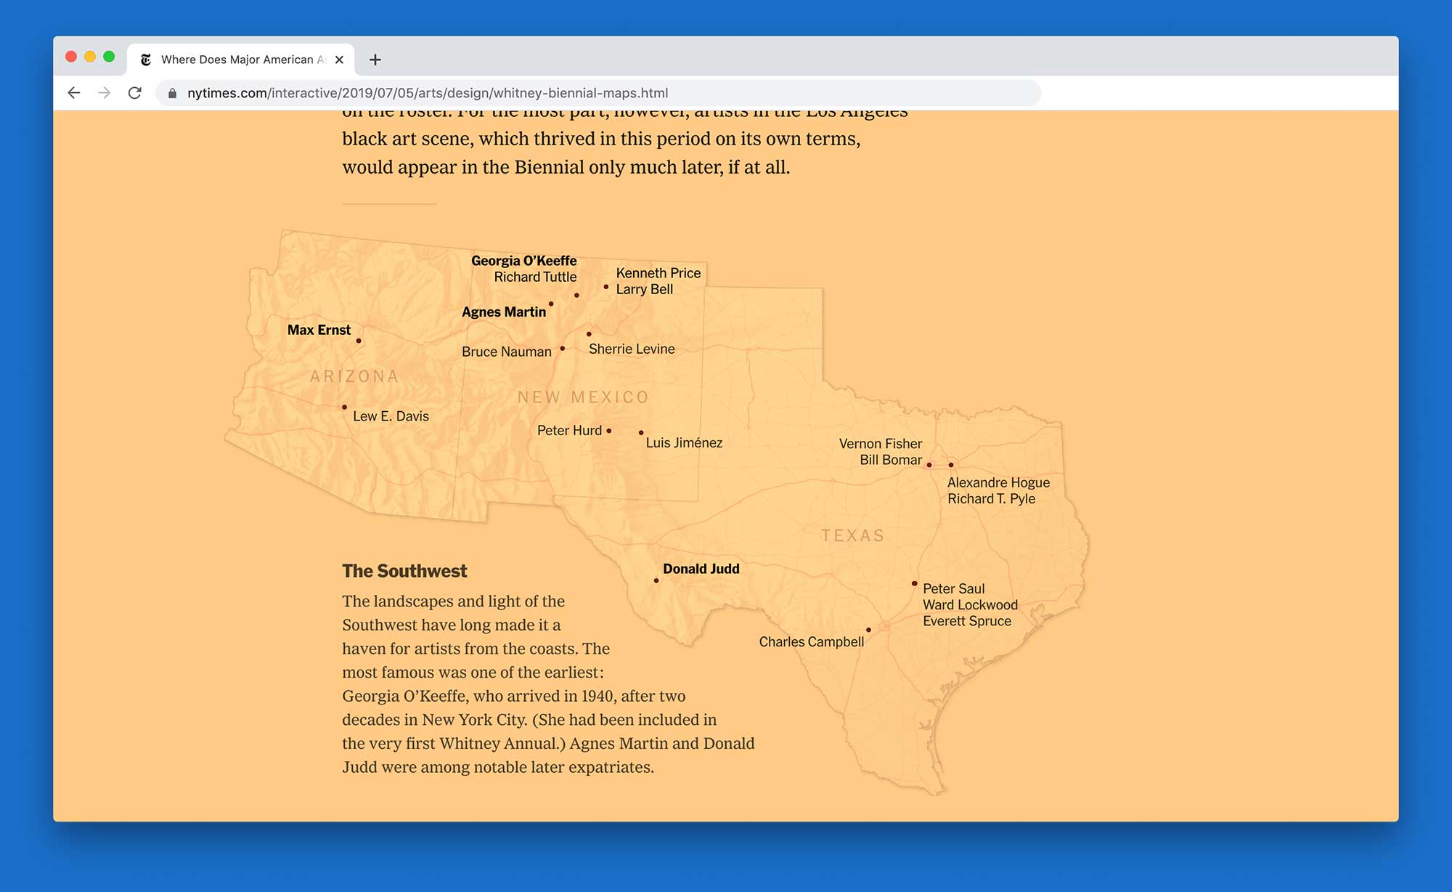Click the browser forward arrow
1452x892 pixels.
click(x=104, y=93)
